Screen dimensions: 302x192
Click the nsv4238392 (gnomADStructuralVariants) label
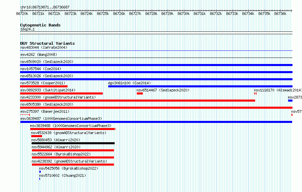pos(69,161)
